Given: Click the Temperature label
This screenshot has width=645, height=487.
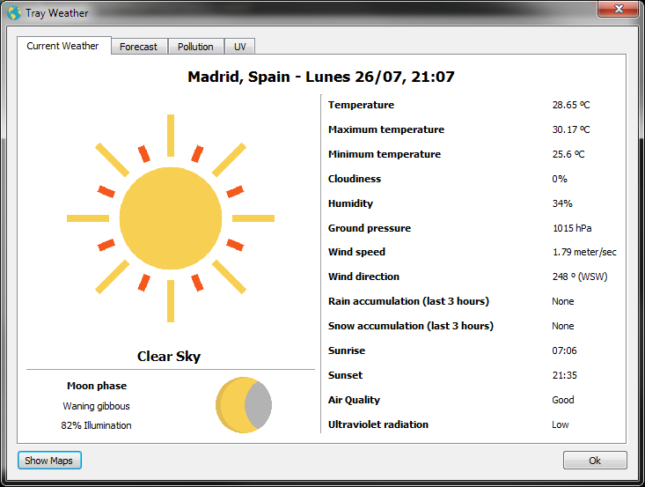Looking at the screenshot, I should click(361, 105).
